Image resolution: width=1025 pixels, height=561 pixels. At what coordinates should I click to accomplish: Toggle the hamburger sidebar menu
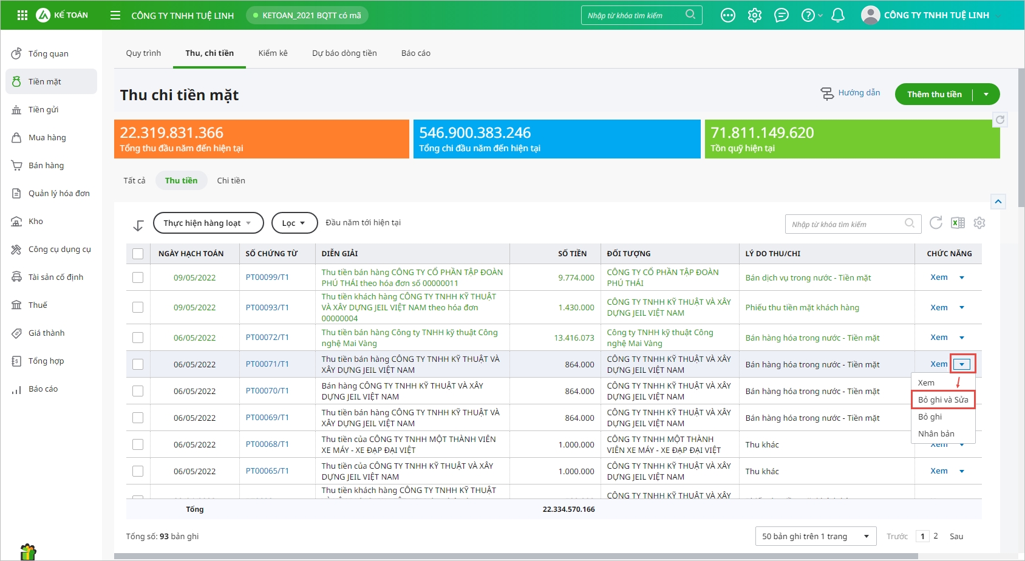[115, 15]
